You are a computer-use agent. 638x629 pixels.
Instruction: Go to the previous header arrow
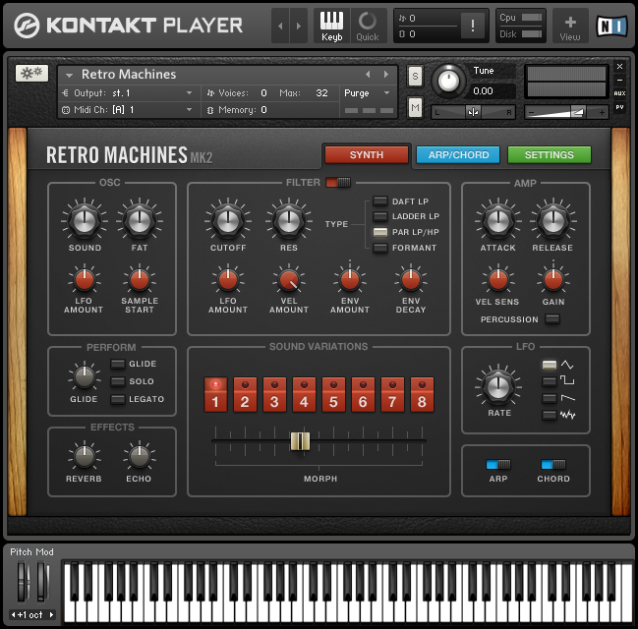280,26
